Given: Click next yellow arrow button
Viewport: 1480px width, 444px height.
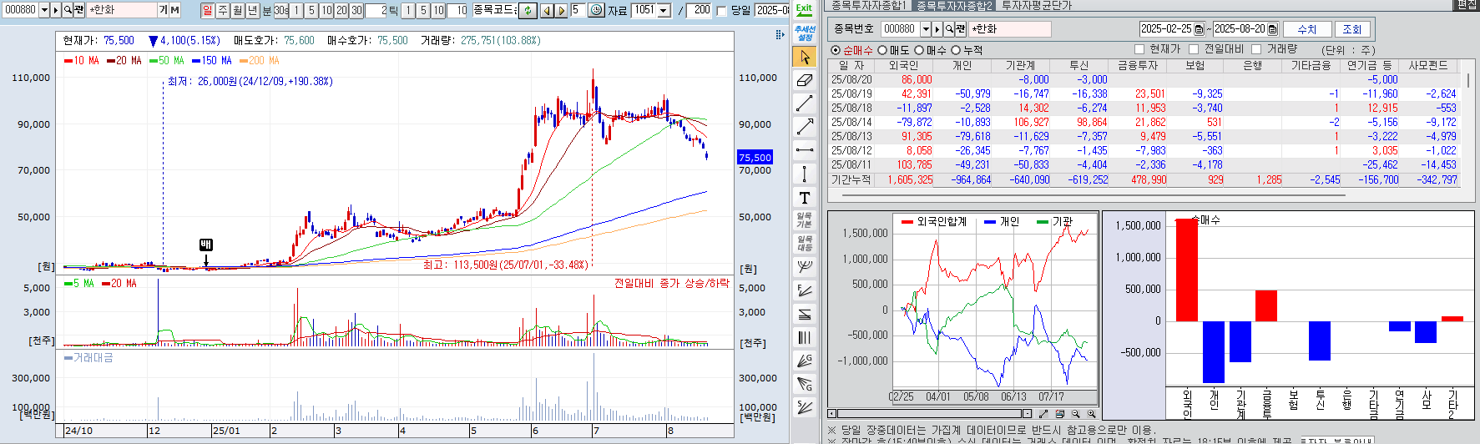Looking at the screenshot, I should click(561, 10).
